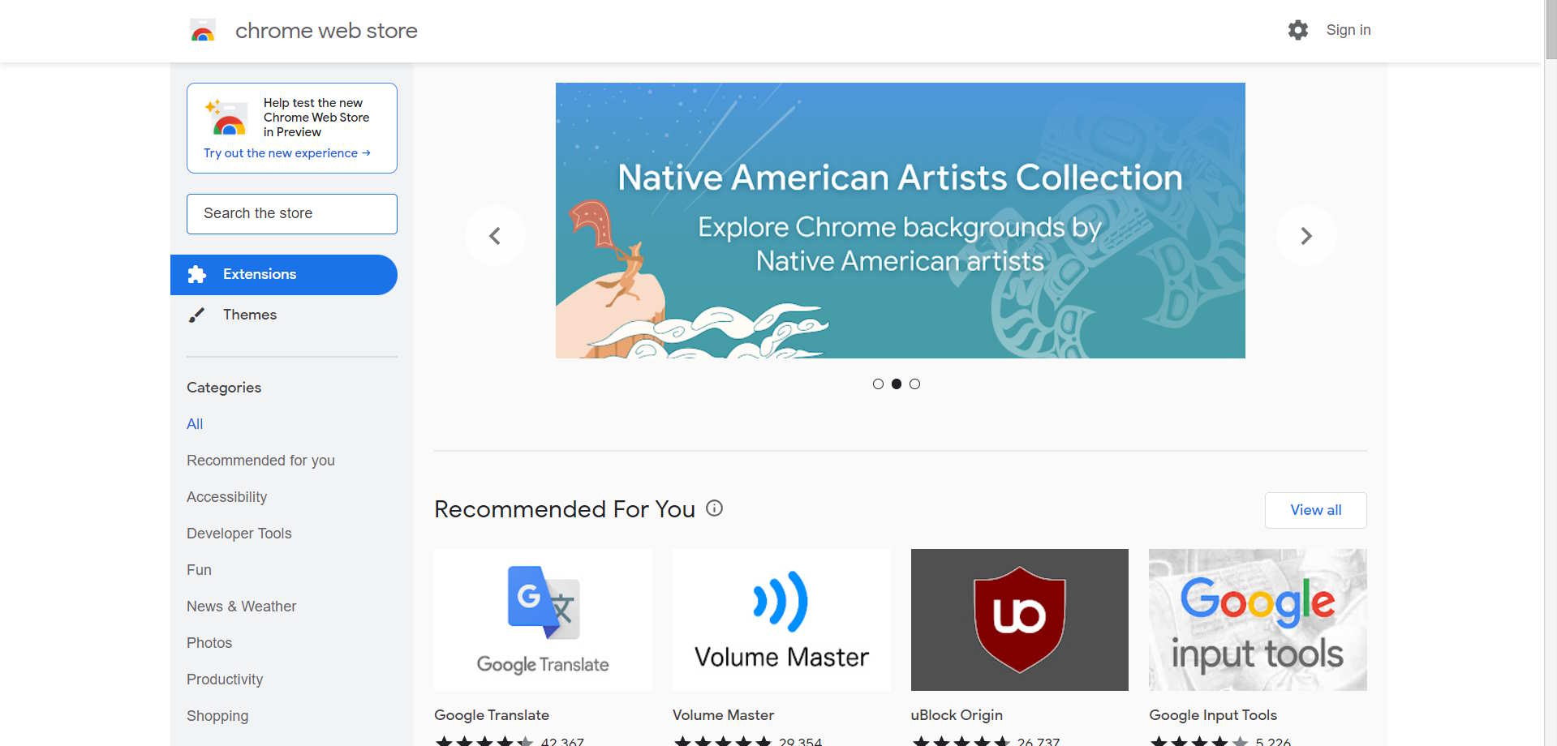Click the Recommended For You heading
Viewport: 1557px width, 746px height.
click(x=565, y=509)
